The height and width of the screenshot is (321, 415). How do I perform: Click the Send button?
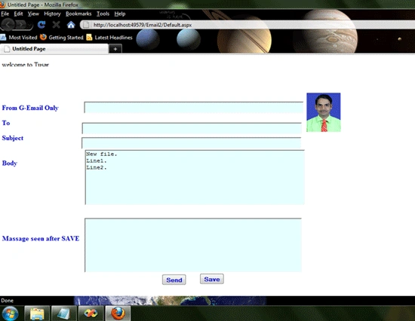[x=174, y=280]
